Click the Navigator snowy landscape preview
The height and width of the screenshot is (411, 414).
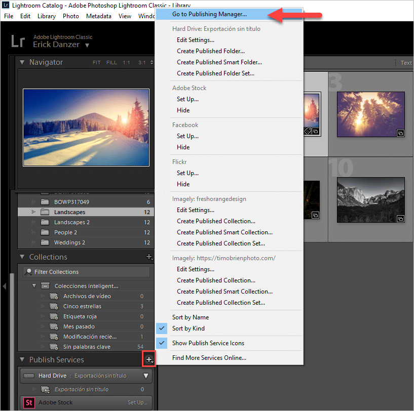coord(86,128)
